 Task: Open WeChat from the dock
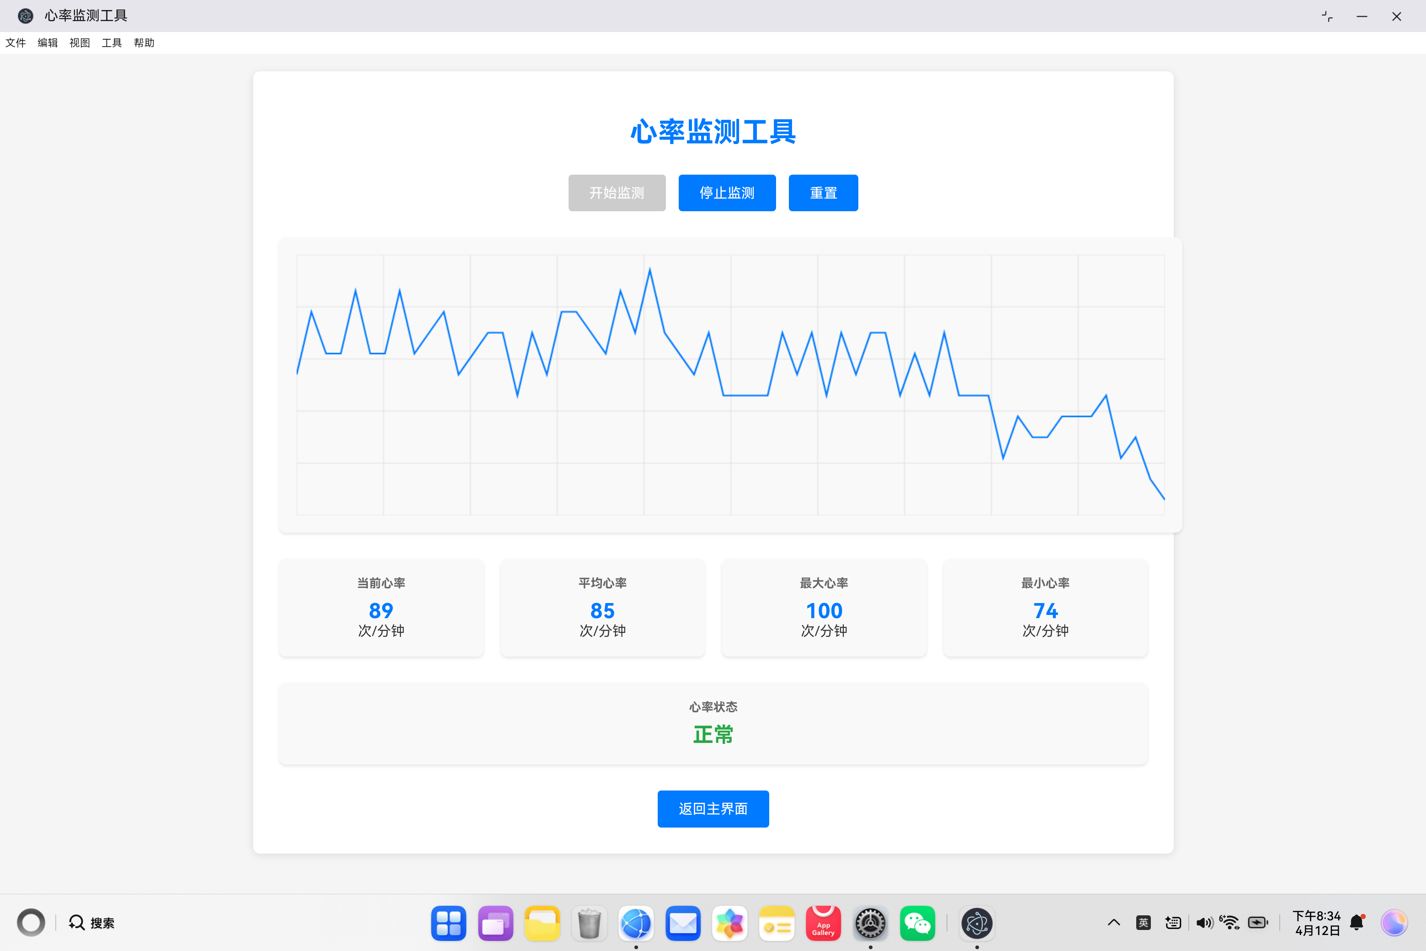click(917, 923)
